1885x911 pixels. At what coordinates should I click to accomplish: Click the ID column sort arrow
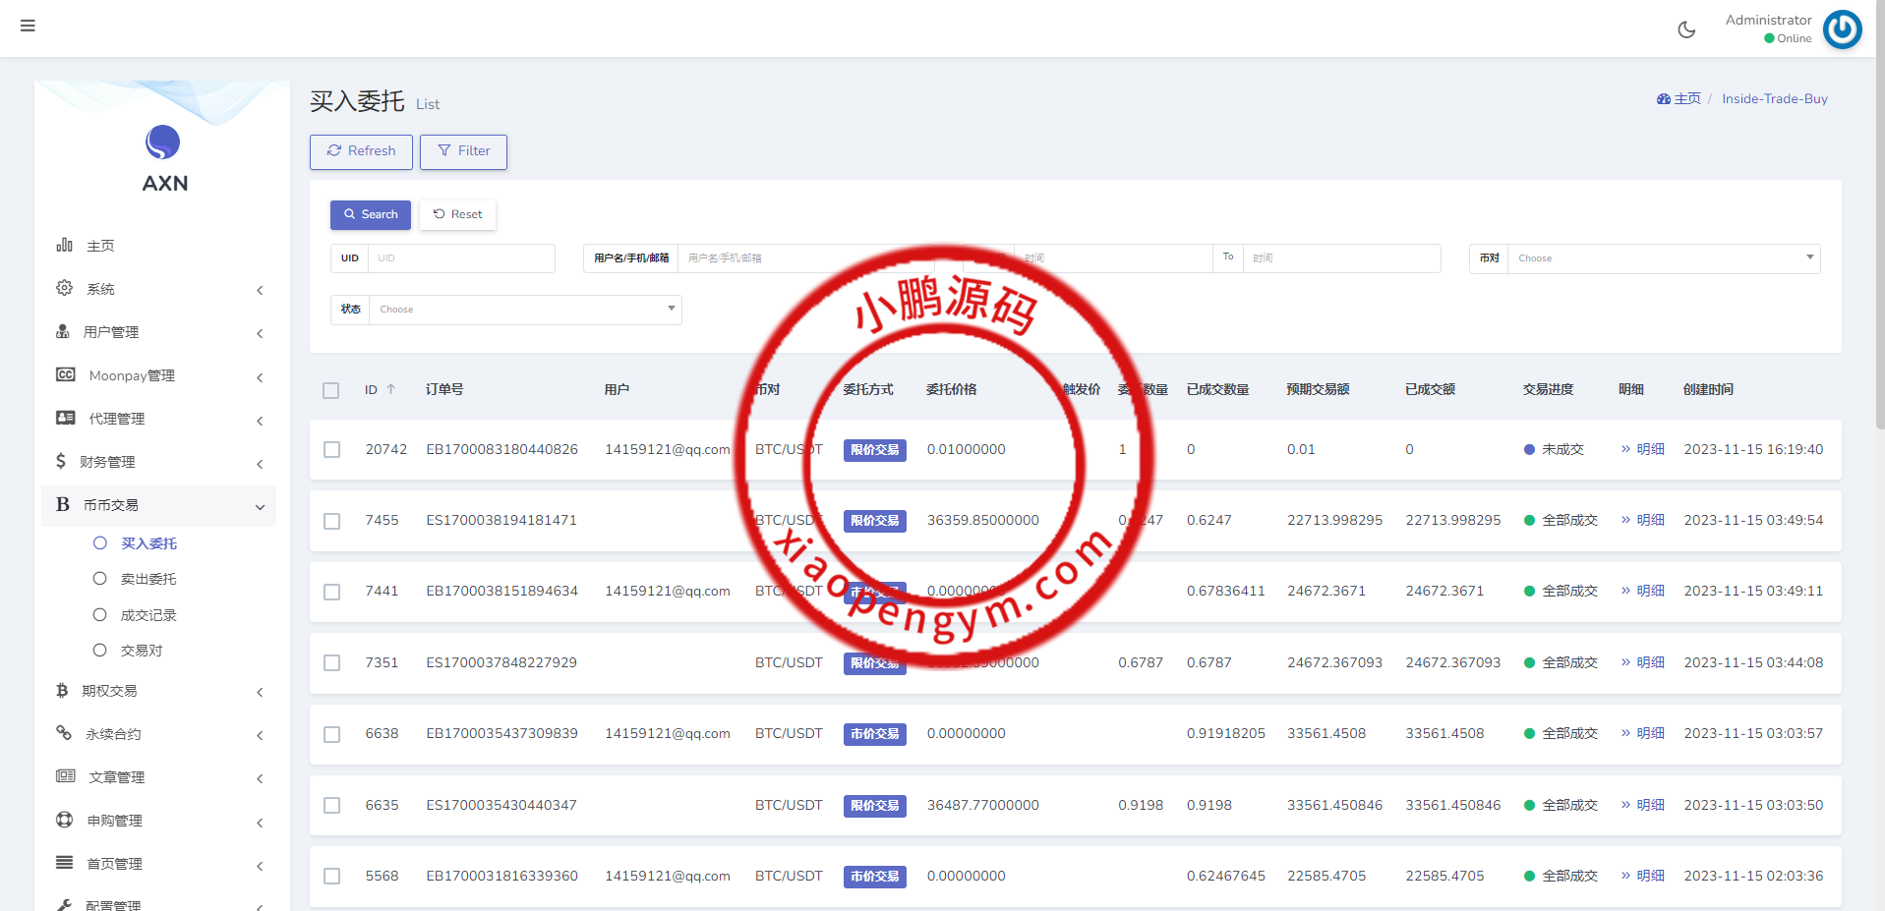click(x=391, y=389)
